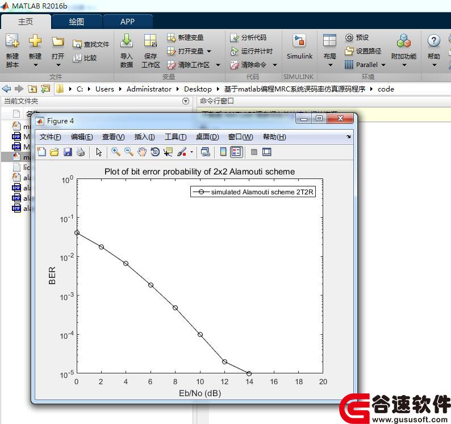Click the legend box in the plot
This screenshot has width=451, height=424.
click(x=253, y=192)
